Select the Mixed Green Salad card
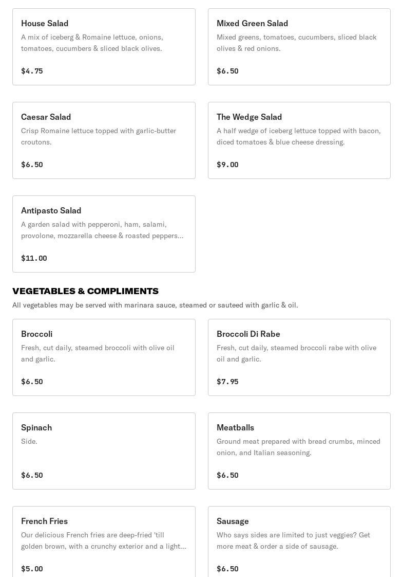This screenshot has width=403, height=577. (x=299, y=47)
